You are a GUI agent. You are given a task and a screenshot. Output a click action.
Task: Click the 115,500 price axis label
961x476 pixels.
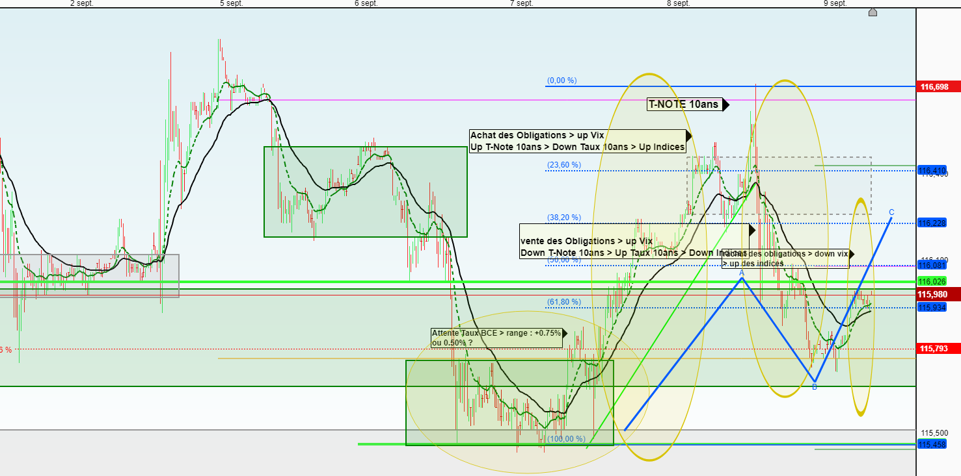(x=933, y=432)
